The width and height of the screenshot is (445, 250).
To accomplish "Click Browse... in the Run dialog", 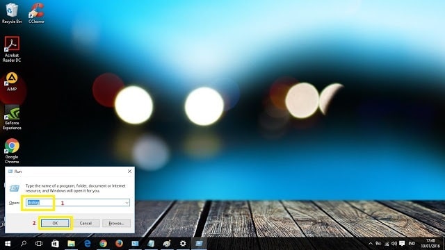I will click(x=116, y=224).
